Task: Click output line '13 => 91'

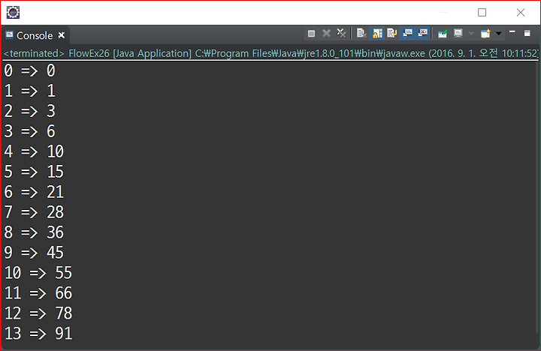Action: [x=38, y=334]
